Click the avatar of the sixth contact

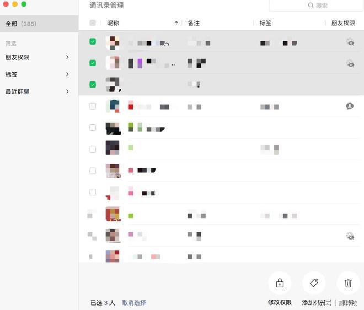[x=113, y=148]
